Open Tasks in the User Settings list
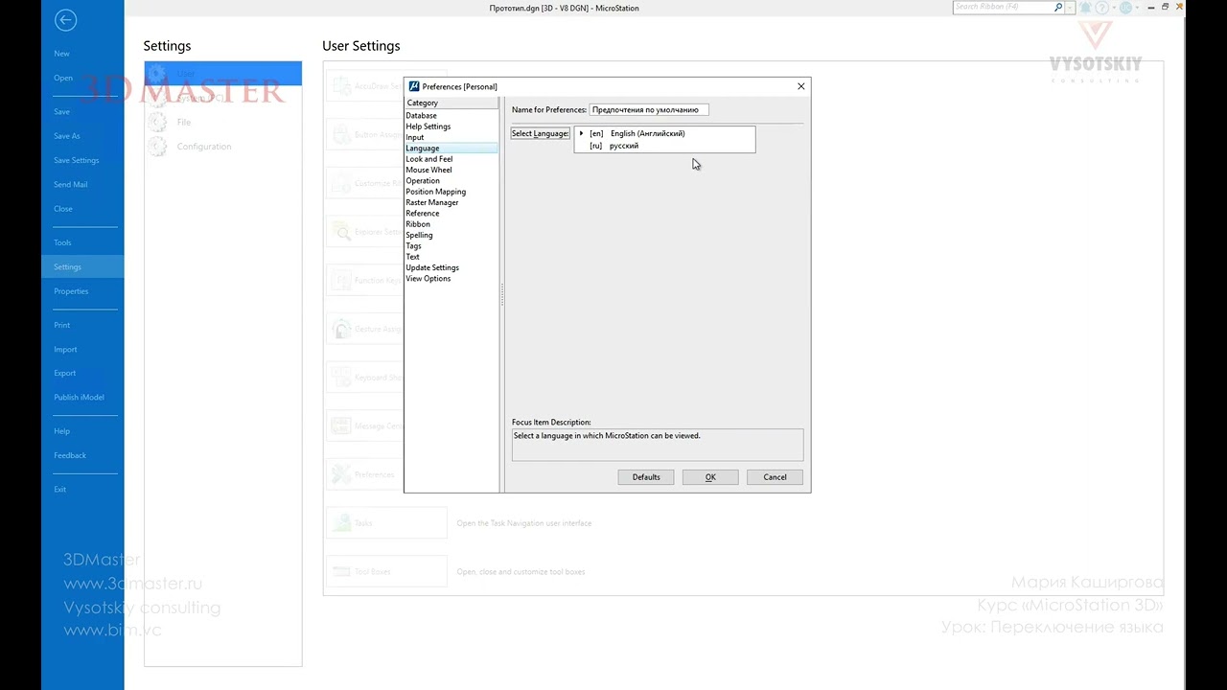Image resolution: width=1227 pixels, height=690 pixels. point(385,523)
